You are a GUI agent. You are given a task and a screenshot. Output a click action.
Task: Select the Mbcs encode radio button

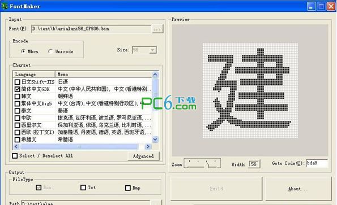[x=23, y=51]
